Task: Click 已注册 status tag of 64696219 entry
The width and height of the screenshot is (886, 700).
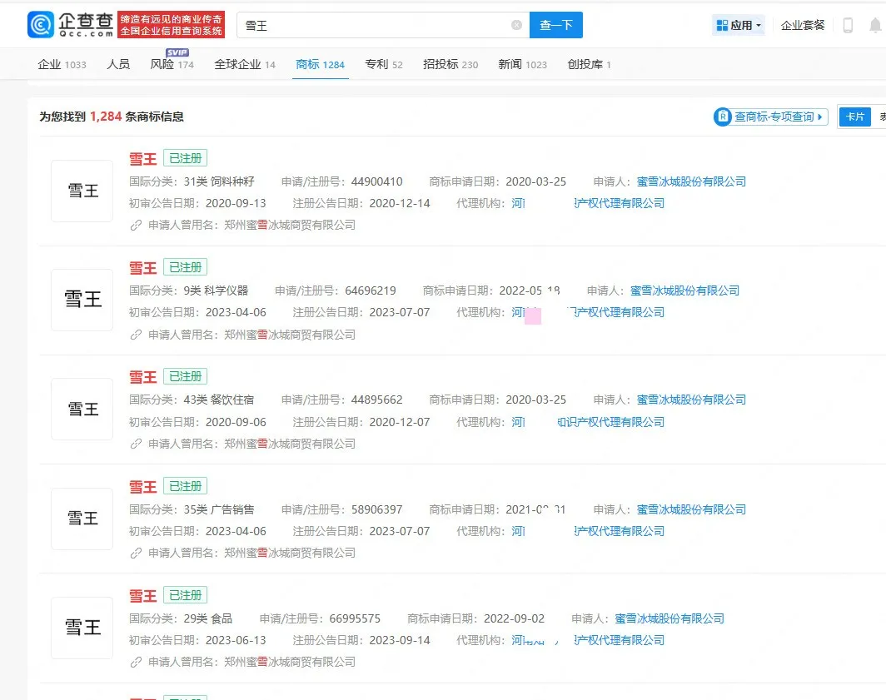Action: point(186,267)
